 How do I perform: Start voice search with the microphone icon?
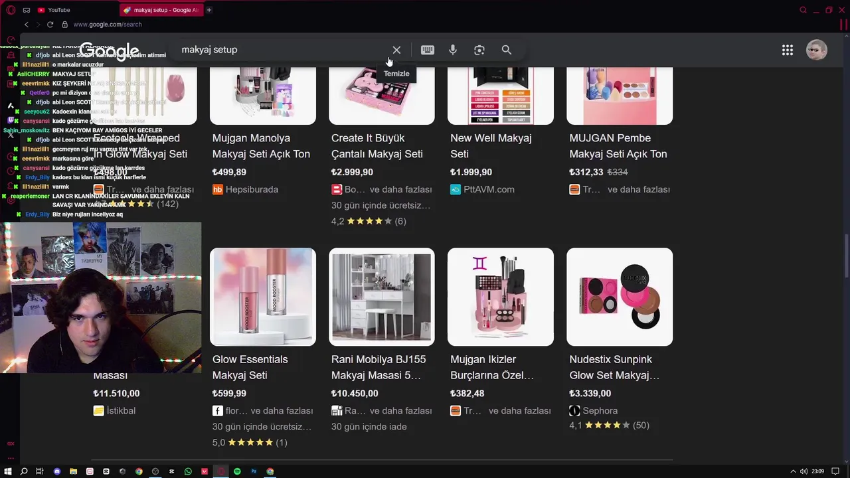pyautogui.click(x=453, y=50)
